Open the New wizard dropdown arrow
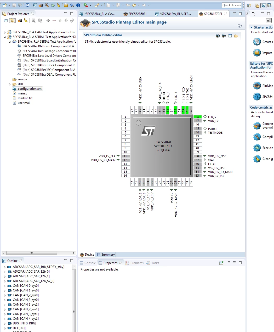 (x=9, y=5)
